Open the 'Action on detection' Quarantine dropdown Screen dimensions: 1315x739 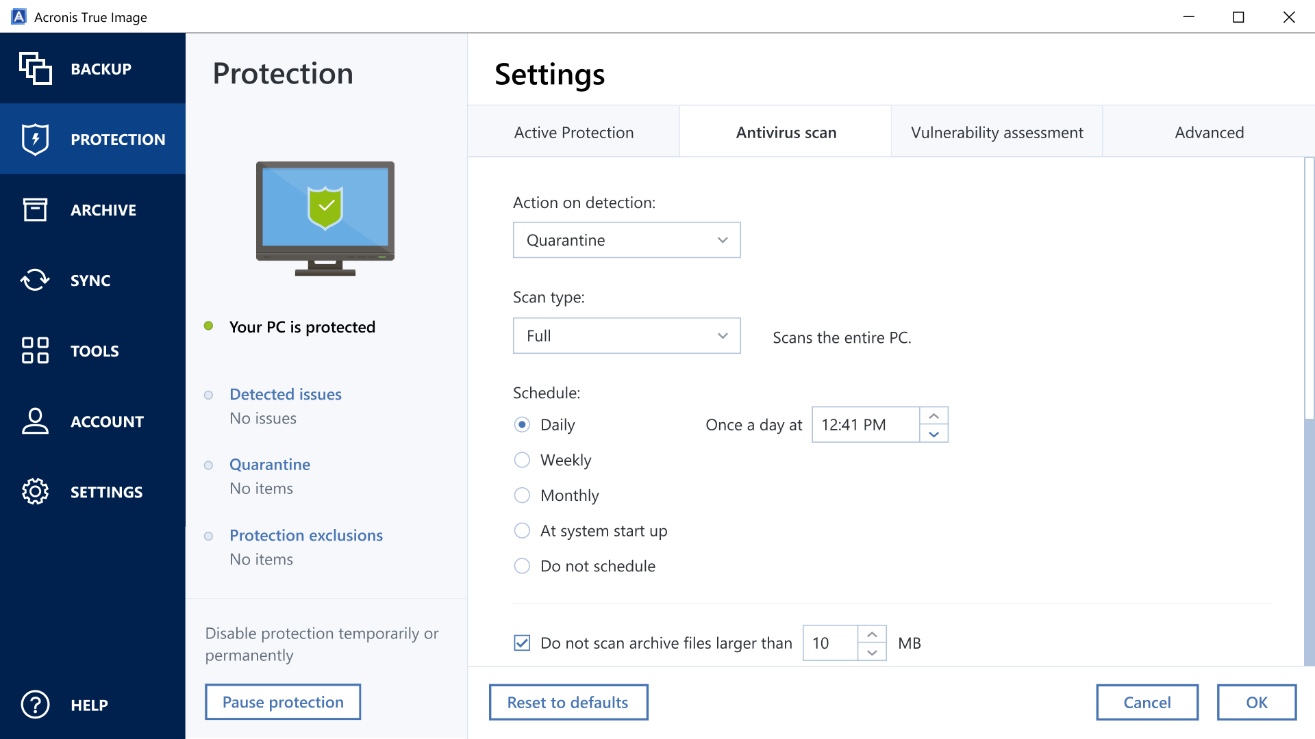tap(626, 240)
